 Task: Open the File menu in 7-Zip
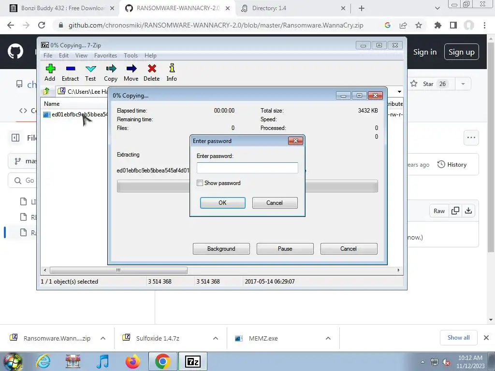pyautogui.click(x=48, y=56)
